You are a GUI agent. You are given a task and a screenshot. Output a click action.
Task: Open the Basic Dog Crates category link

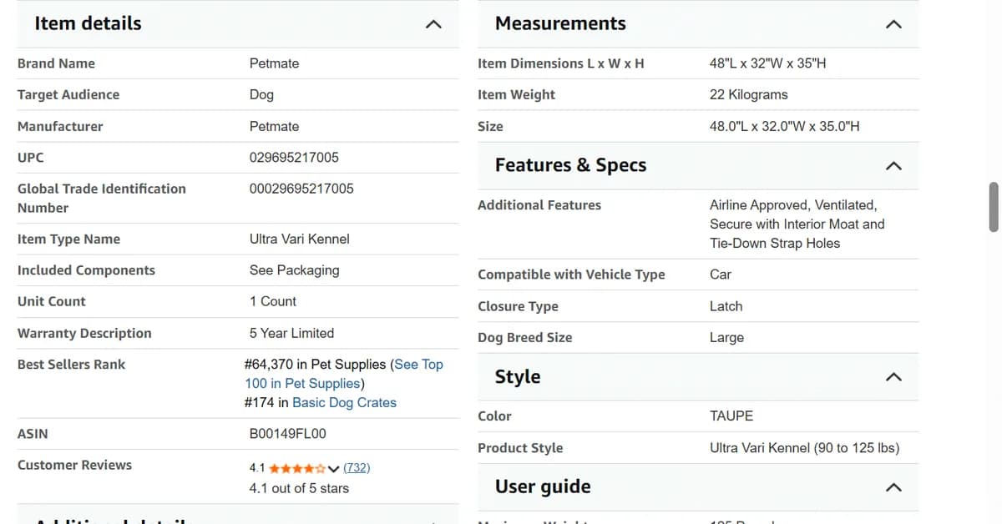pyautogui.click(x=344, y=402)
